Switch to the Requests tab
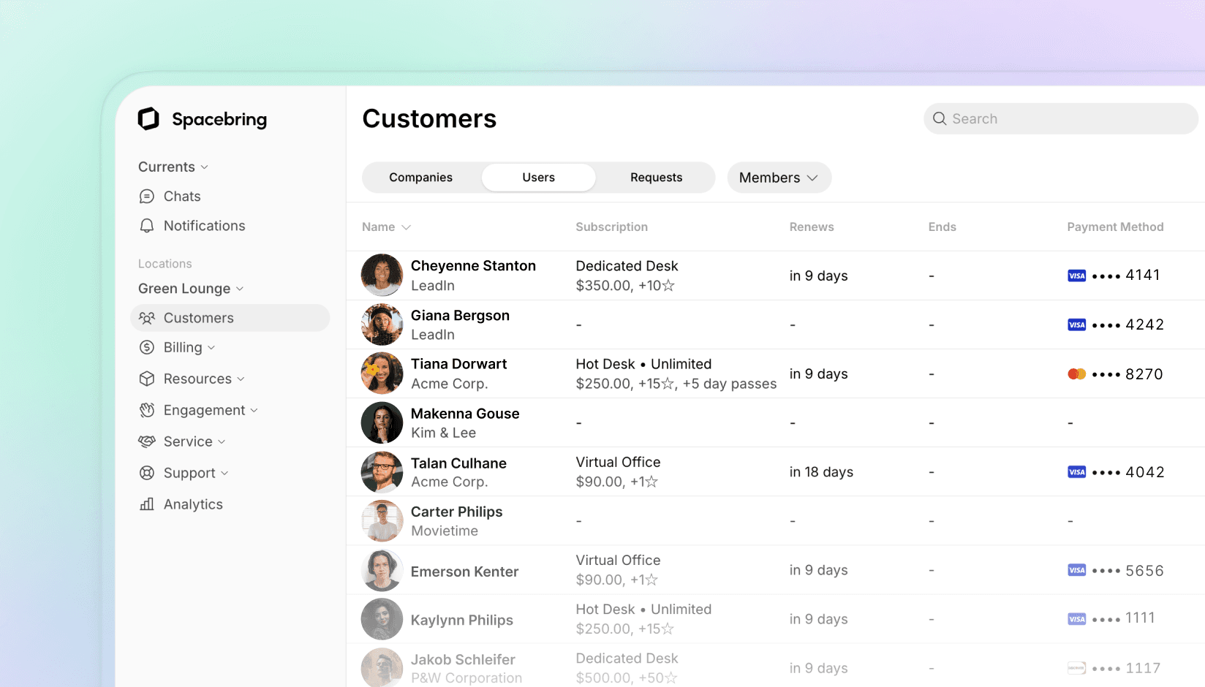 656,178
